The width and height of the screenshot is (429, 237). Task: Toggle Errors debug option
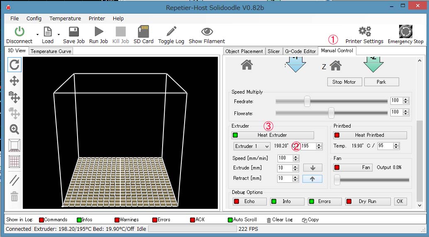[x=324, y=201]
